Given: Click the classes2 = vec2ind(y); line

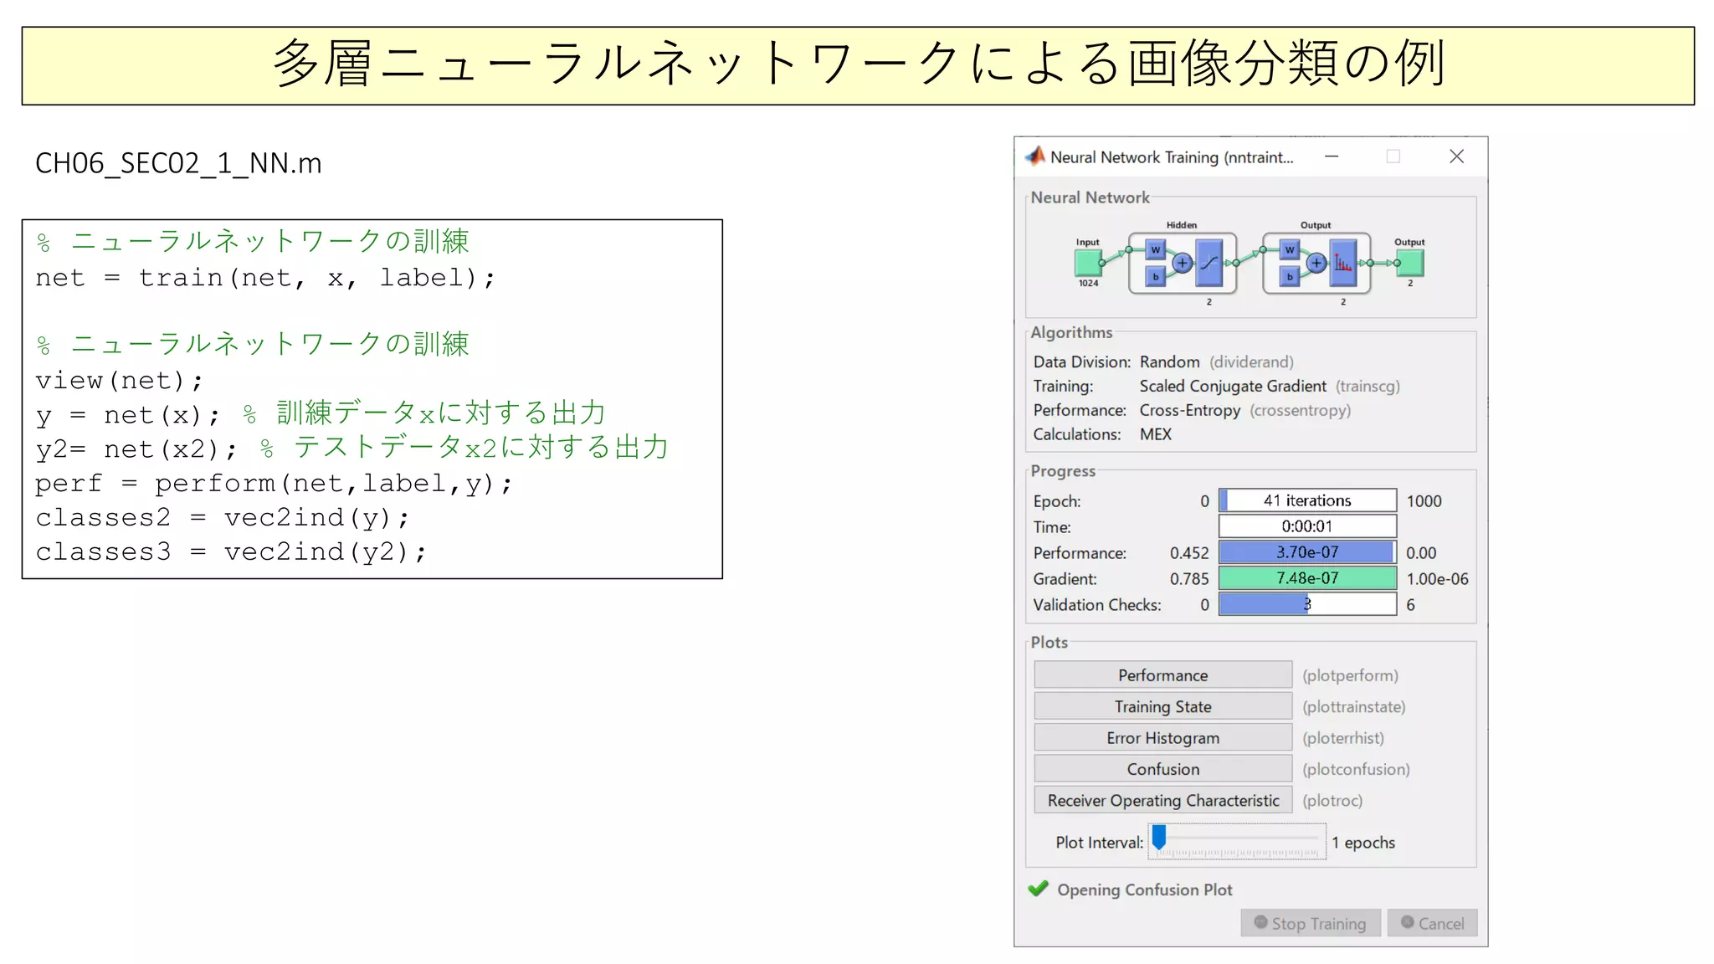Looking at the screenshot, I should click(x=223, y=518).
